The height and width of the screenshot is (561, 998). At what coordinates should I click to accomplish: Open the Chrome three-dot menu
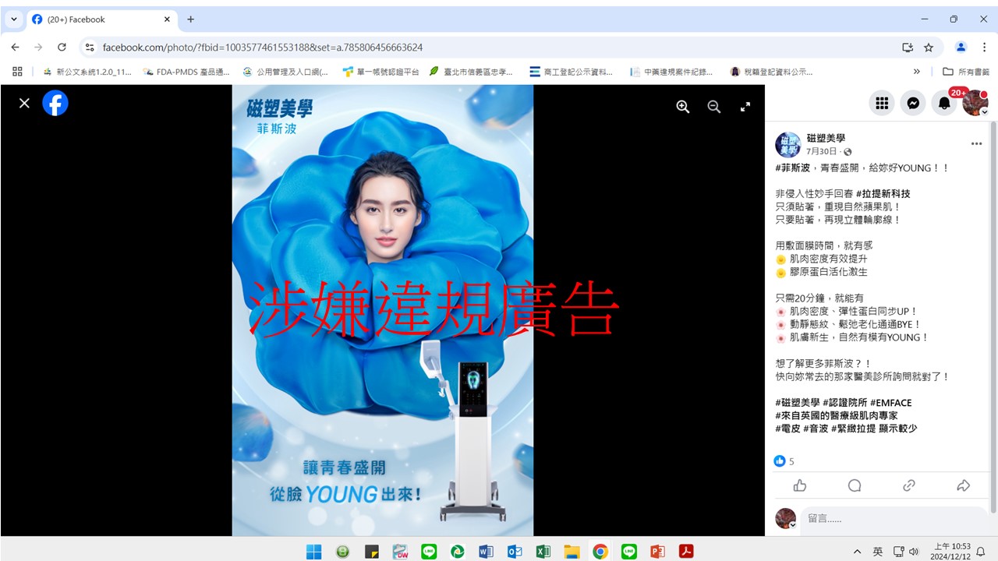click(983, 48)
